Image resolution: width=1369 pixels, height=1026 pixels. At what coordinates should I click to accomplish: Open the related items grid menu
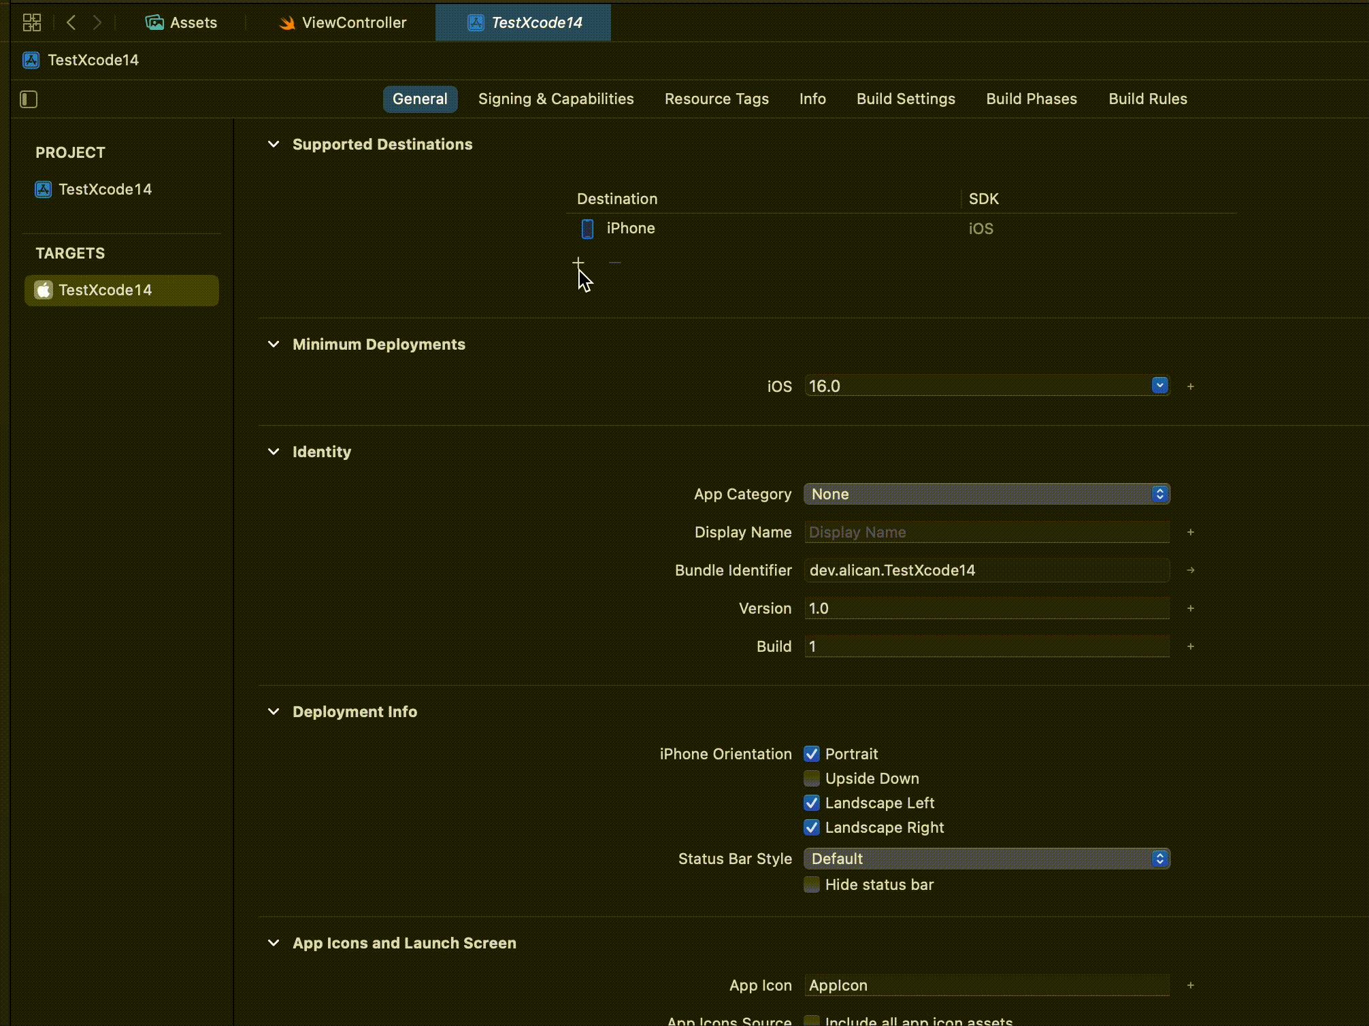(x=32, y=22)
